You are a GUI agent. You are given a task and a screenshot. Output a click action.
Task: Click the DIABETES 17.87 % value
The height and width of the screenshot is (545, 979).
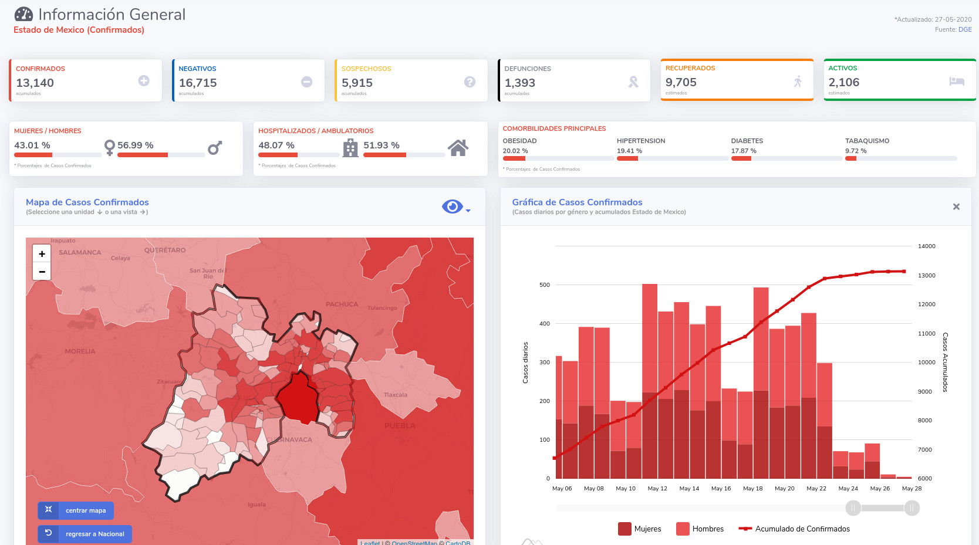(x=744, y=151)
